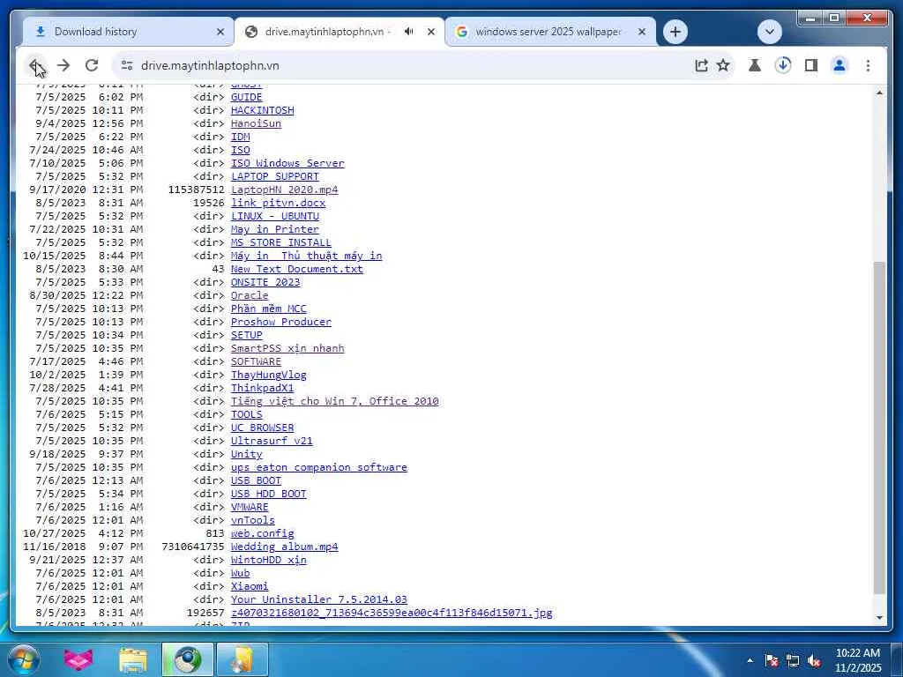Open ISO Windows Server folder
This screenshot has height=677, width=903.
point(287,163)
